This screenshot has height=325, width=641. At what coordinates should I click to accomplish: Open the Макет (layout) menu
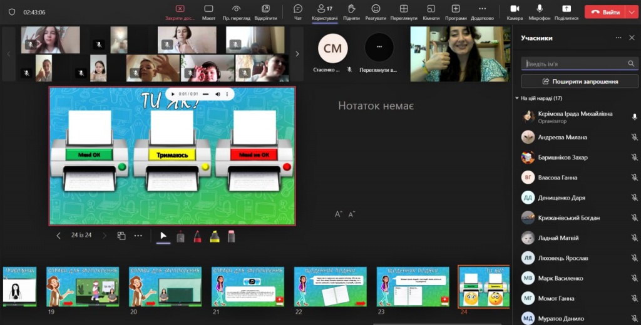click(x=208, y=12)
